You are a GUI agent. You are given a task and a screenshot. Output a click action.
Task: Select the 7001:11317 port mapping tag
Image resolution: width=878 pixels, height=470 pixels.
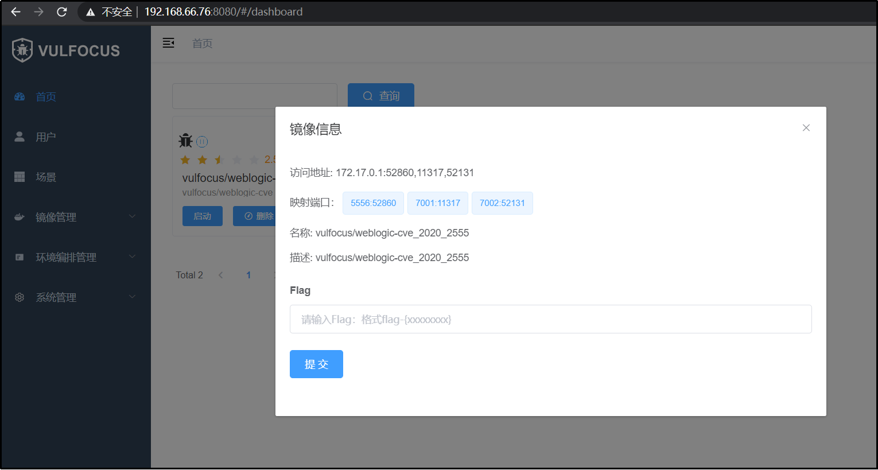pyautogui.click(x=437, y=203)
